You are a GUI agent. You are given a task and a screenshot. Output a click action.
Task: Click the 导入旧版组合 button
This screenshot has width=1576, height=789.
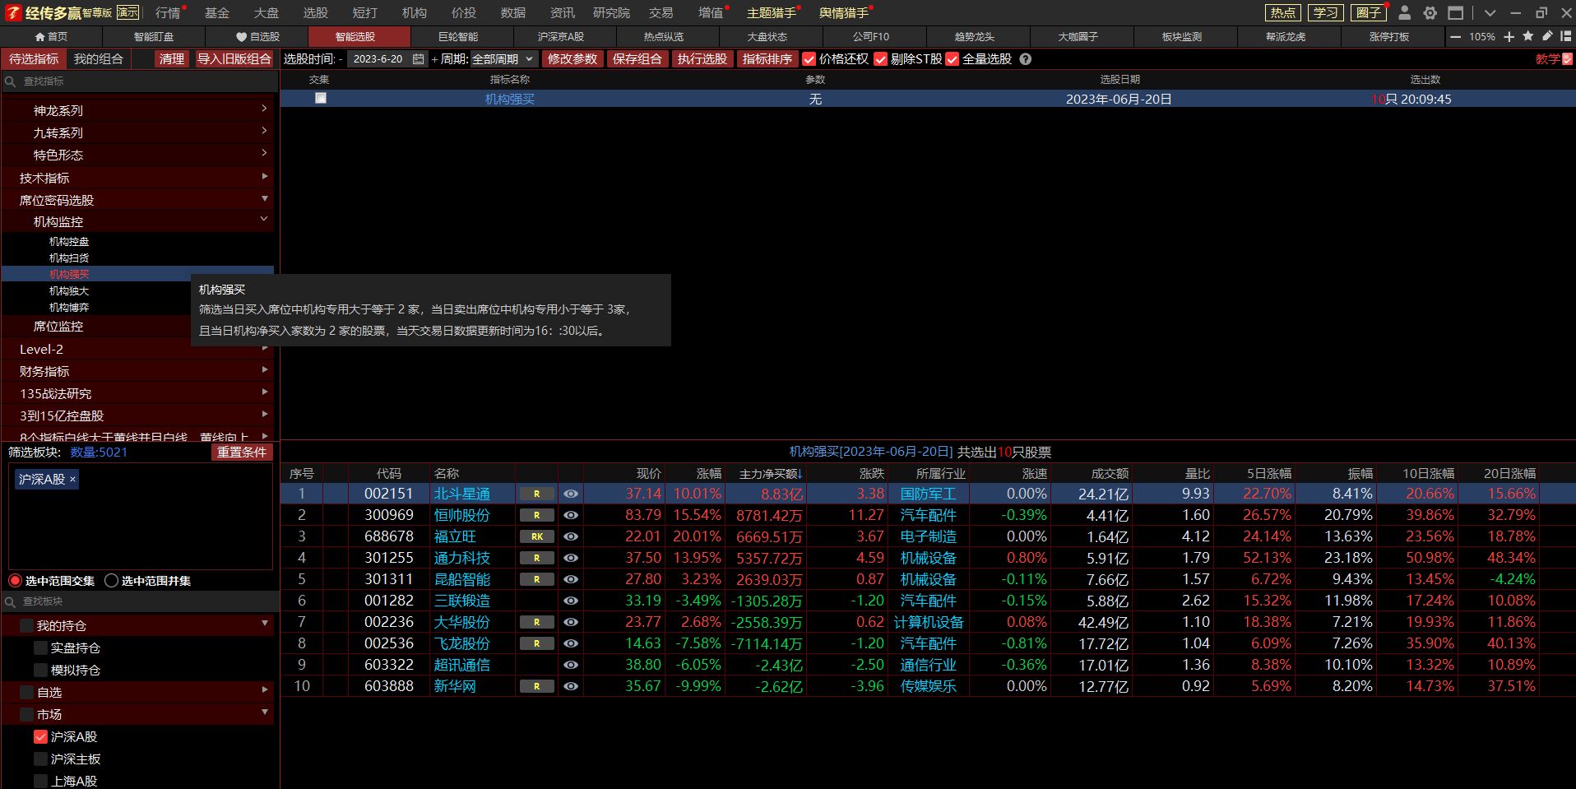click(x=234, y=59)
